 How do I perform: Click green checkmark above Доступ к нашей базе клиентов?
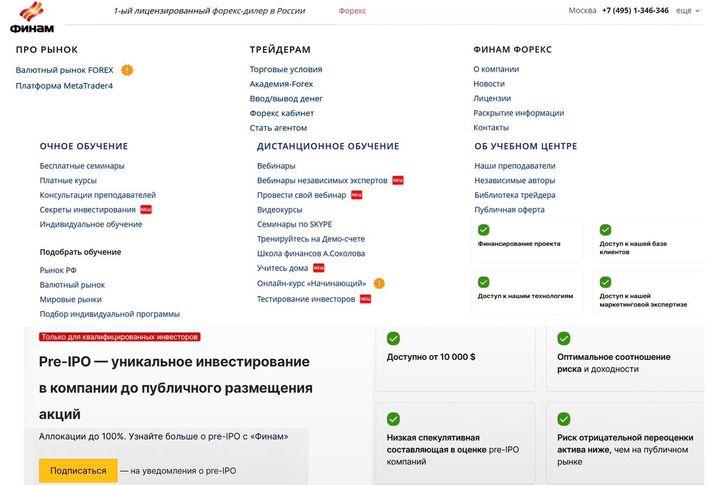pyautogui.click(x=606, y=230)
